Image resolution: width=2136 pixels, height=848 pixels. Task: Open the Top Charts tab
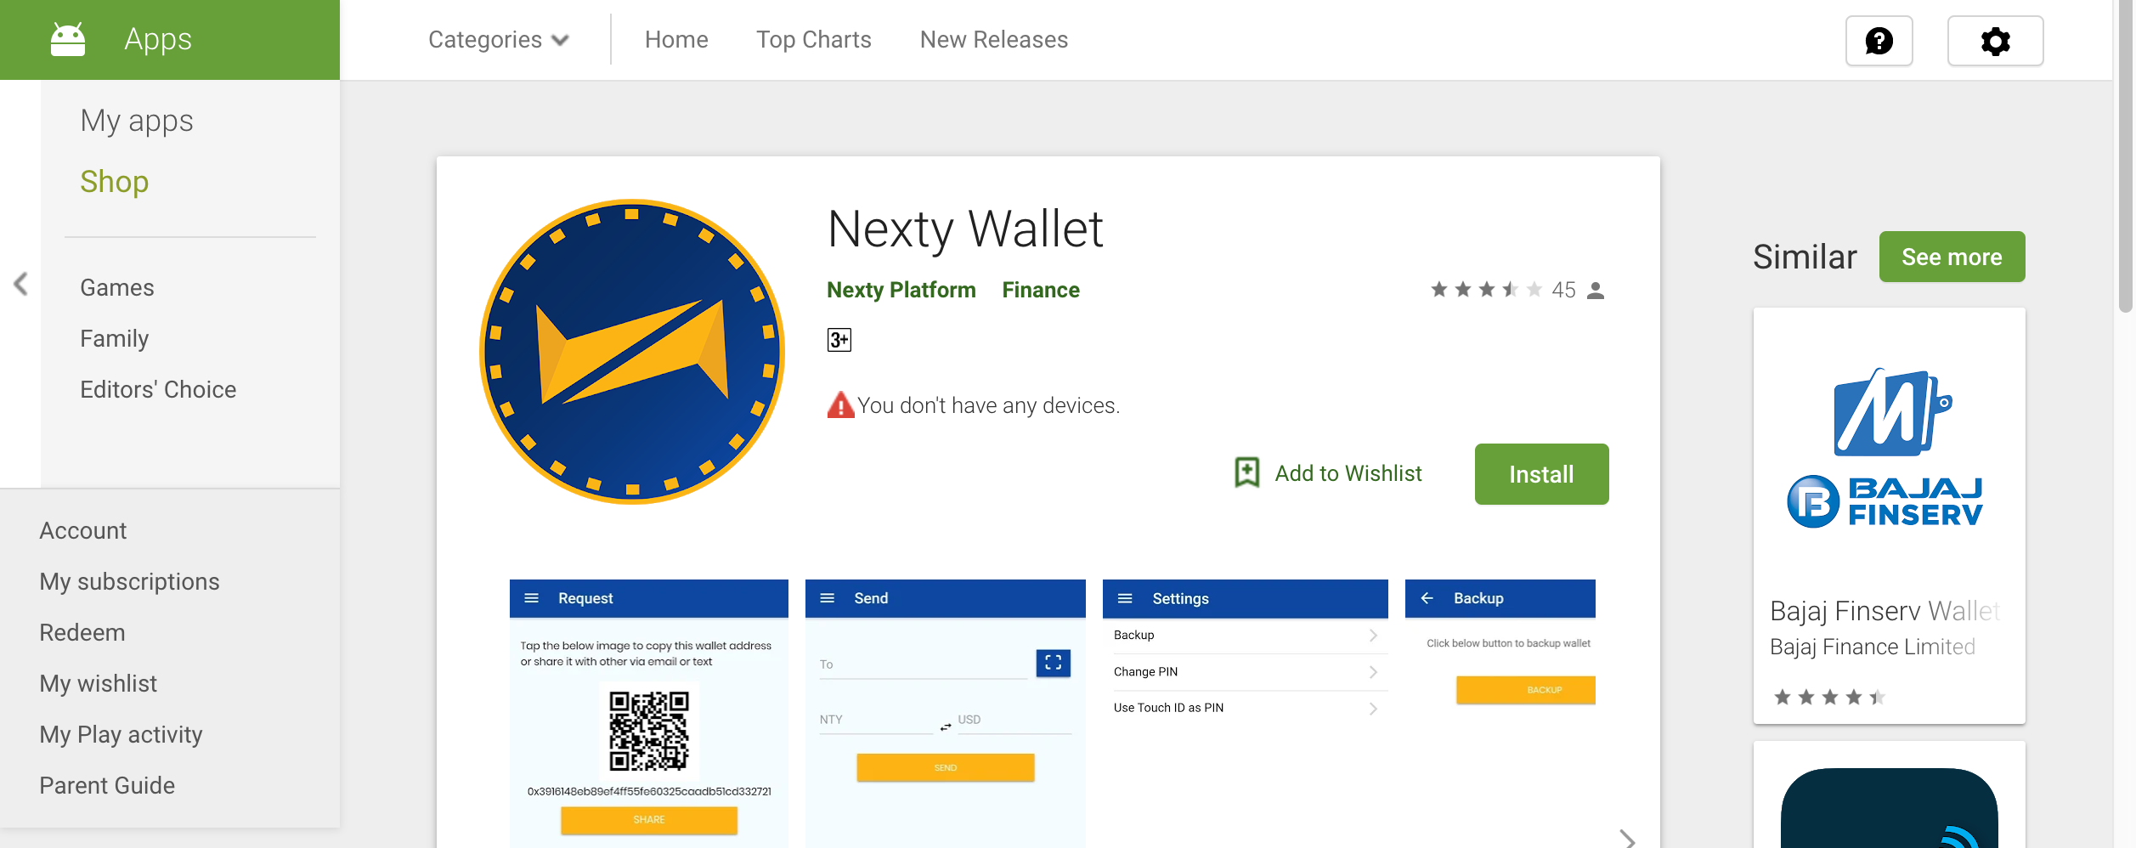coord(814,40)
